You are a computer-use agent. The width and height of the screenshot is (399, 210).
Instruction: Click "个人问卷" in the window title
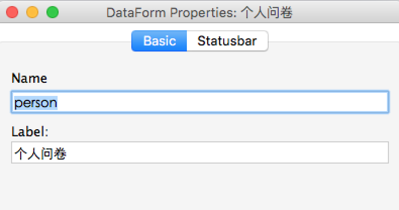coord(266,13)
